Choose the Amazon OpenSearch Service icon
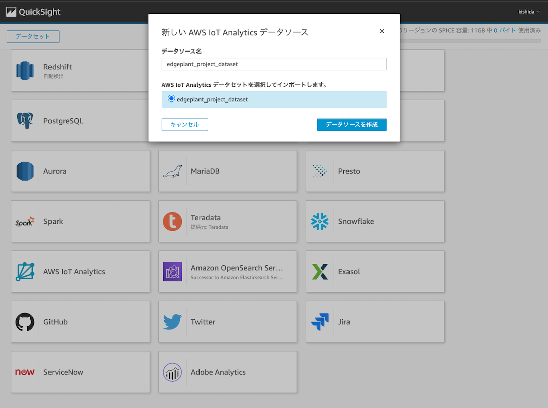The height and width of the screenshot is (408, 548). tap(173, 272)
